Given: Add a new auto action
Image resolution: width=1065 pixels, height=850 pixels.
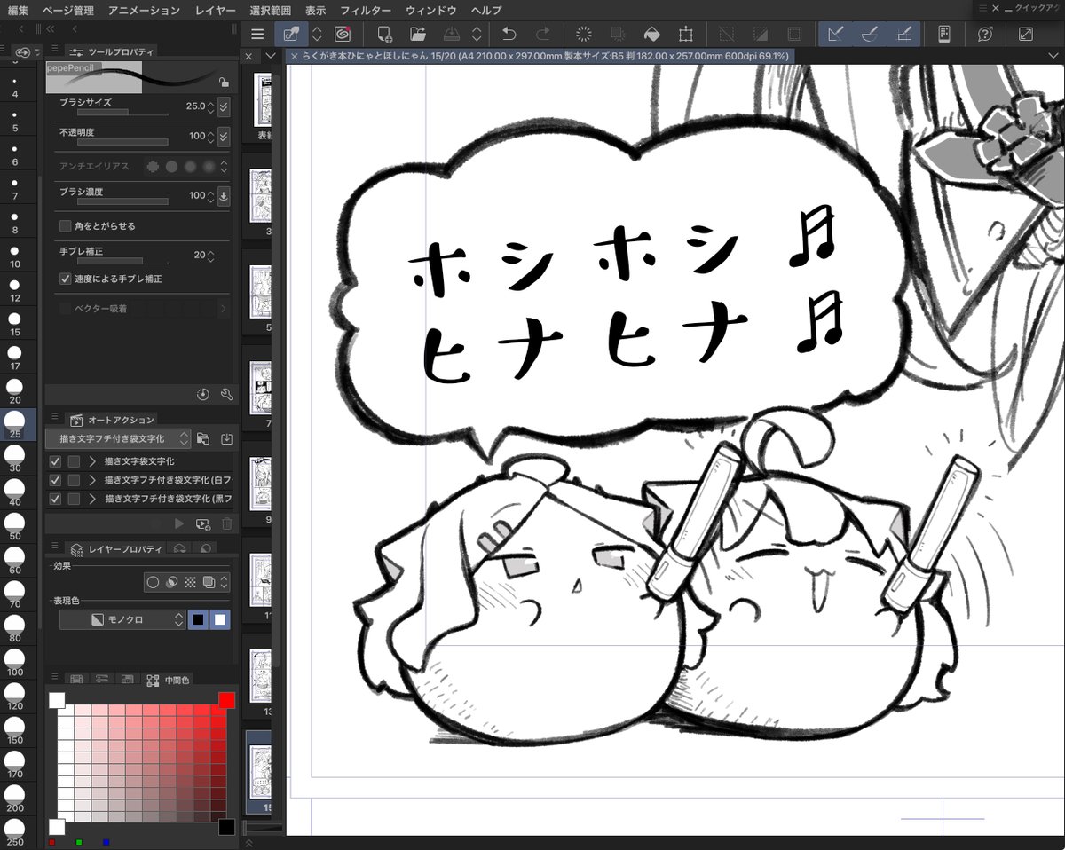Looking at the screenshot, I should (202, 524).
